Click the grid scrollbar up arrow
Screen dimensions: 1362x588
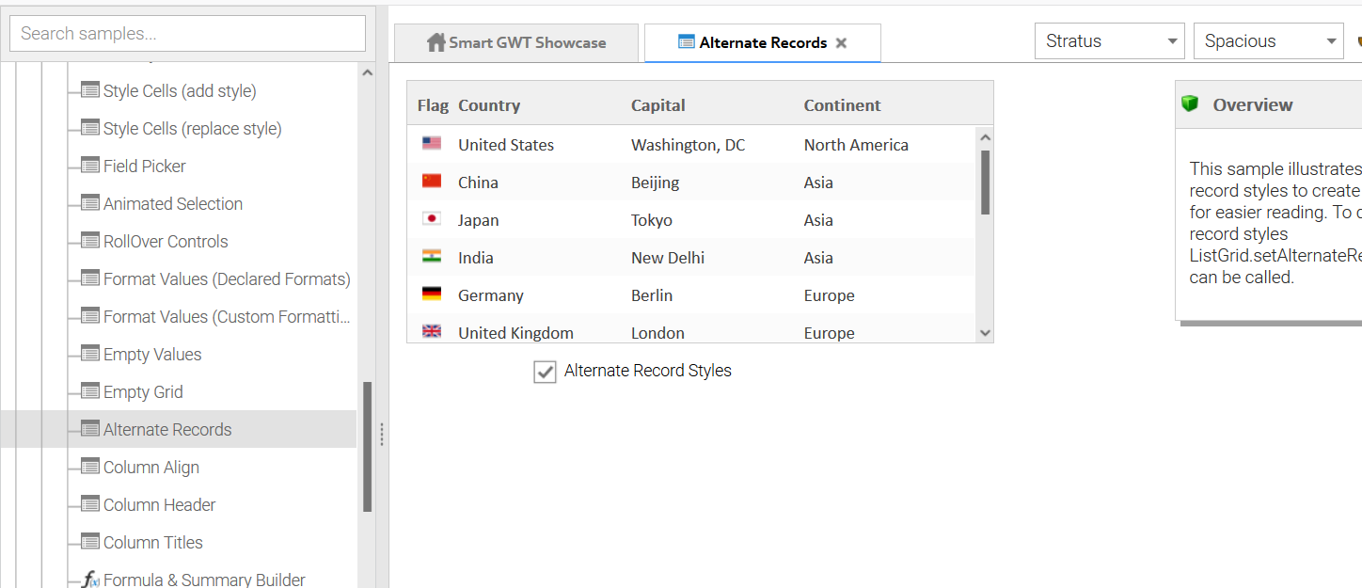(x=985, y=137)
